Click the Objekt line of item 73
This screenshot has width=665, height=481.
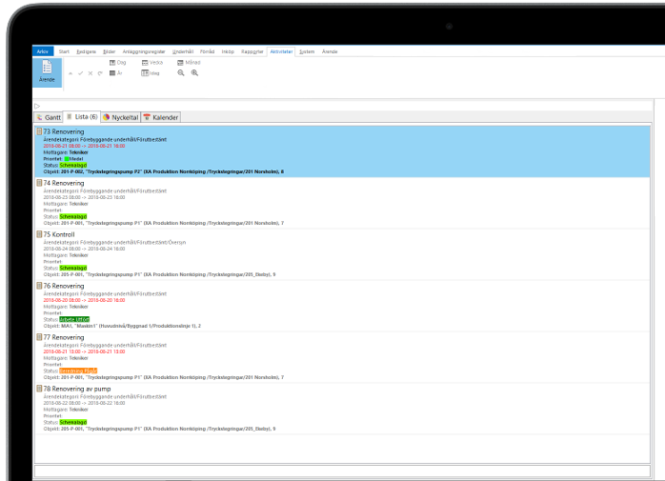163,171
